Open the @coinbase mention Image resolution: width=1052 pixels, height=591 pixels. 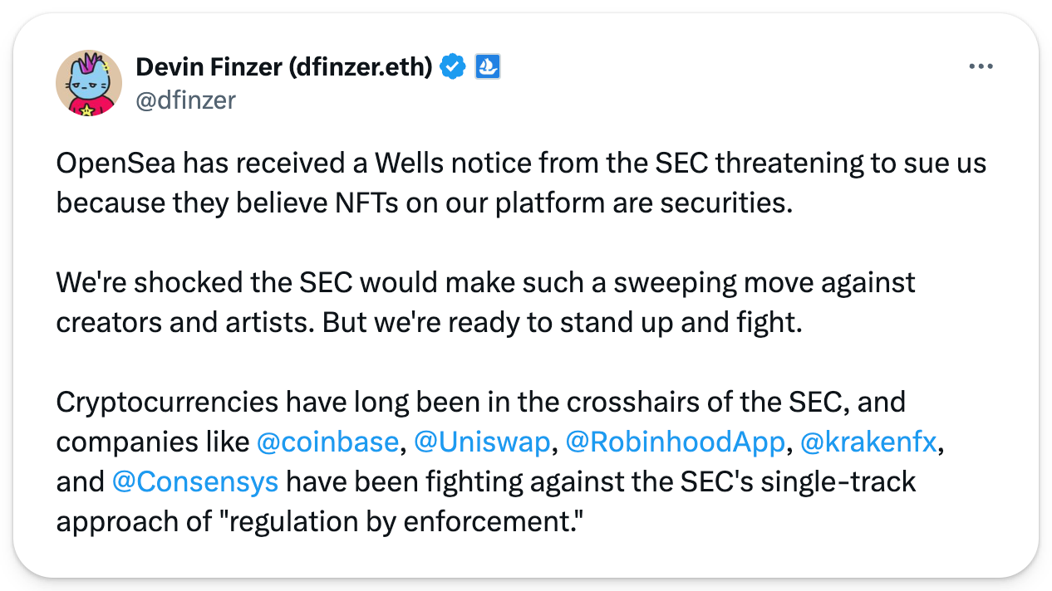pyautogui.click(x=327, y=442)
